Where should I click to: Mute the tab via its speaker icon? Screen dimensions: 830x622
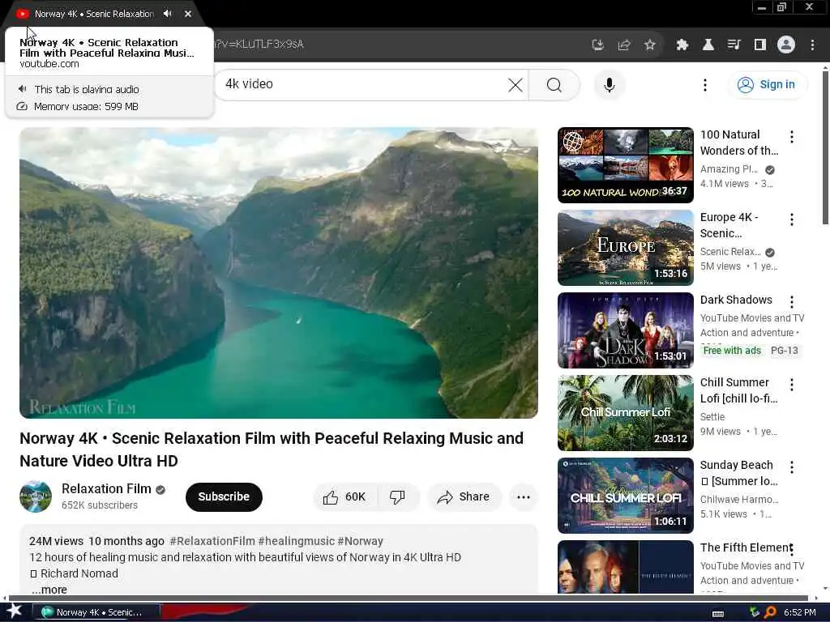(x=168, y=14)
